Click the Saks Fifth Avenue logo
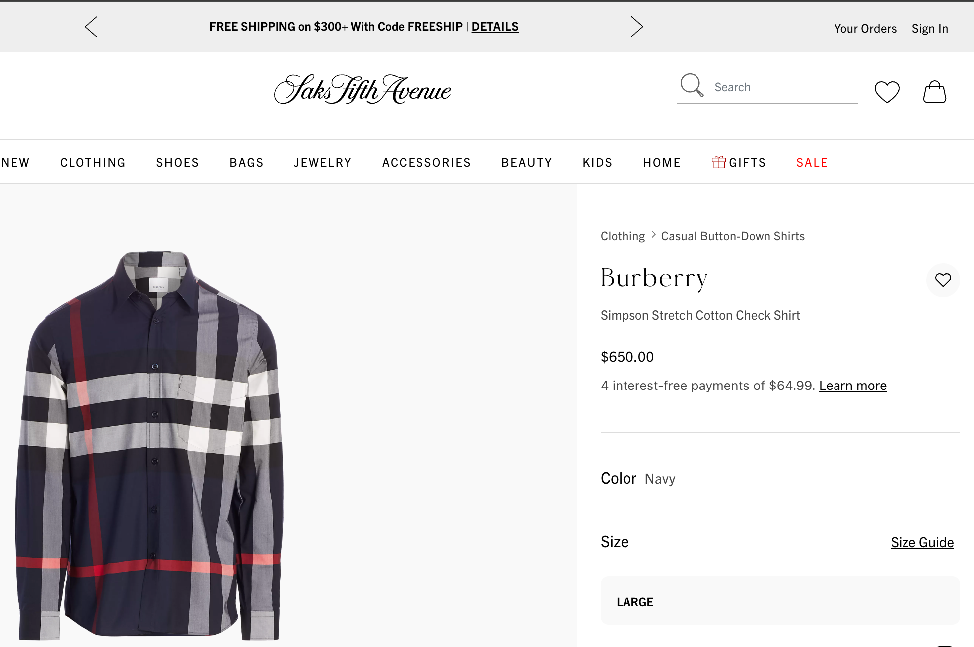Viewport: 974px width, 647px height. 362,90
